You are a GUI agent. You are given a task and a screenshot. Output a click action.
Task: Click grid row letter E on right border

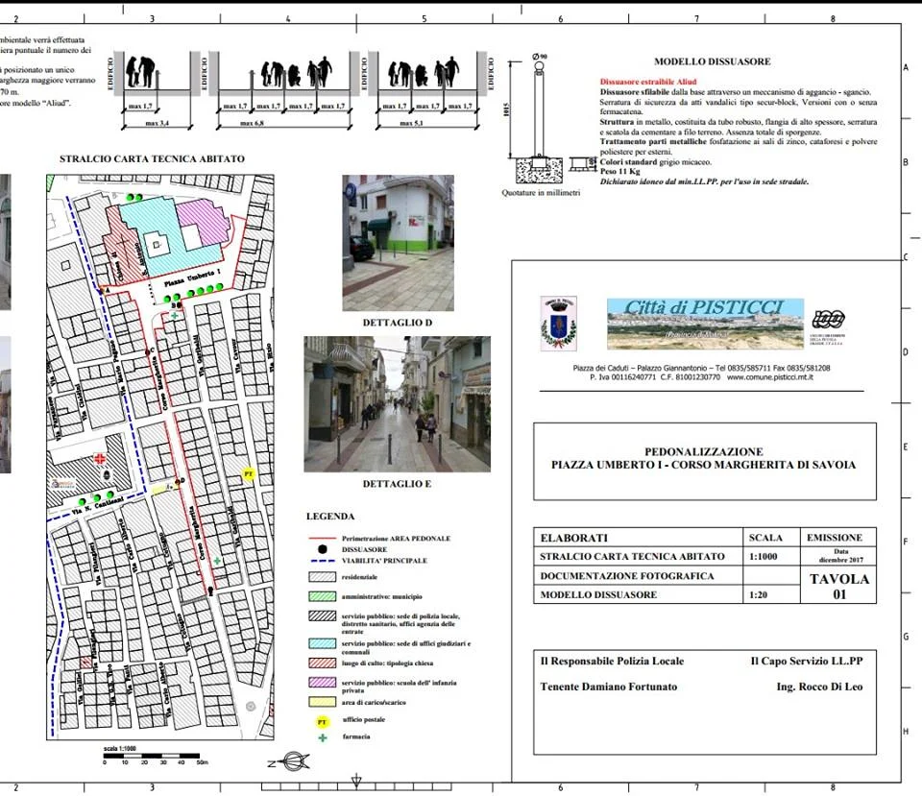(x=906, y=446)
